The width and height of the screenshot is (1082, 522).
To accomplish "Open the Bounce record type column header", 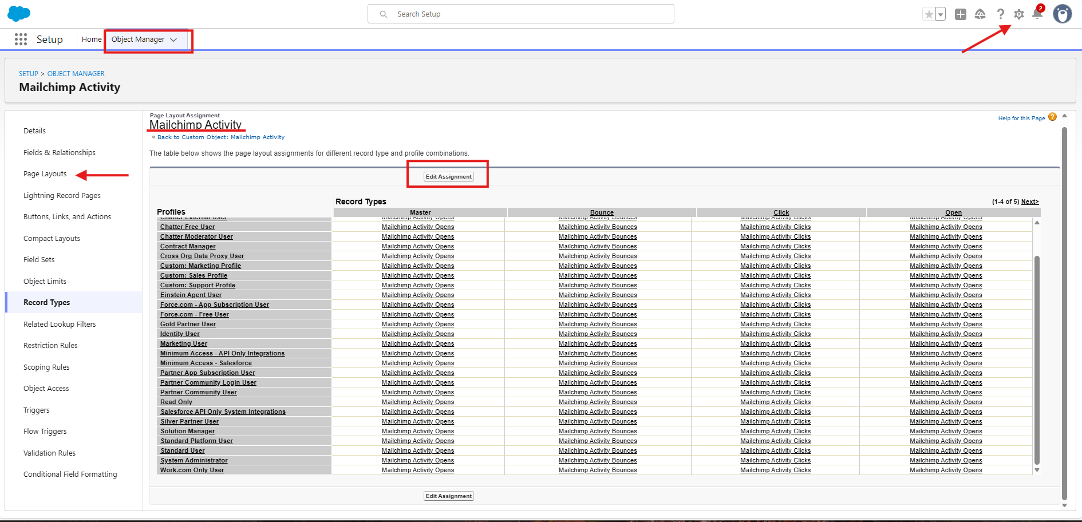I will [602, 212].
